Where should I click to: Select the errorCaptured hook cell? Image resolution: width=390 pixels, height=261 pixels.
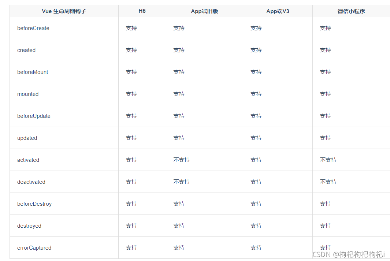click(x=34, y=248)
